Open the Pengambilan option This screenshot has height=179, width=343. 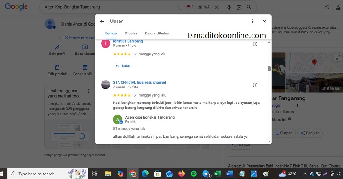84,71
